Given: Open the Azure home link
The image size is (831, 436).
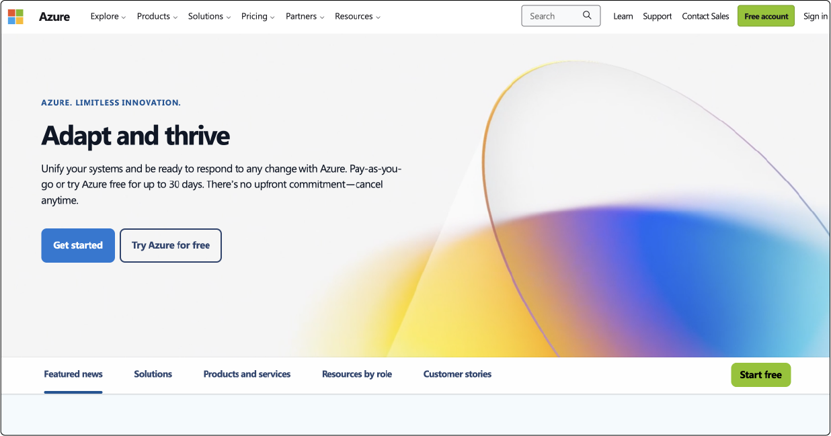Looking at the screenshot, I should (x=54, y=17).
